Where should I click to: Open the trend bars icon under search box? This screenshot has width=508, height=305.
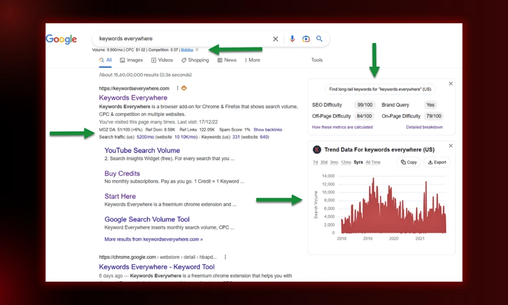point(187,50)
